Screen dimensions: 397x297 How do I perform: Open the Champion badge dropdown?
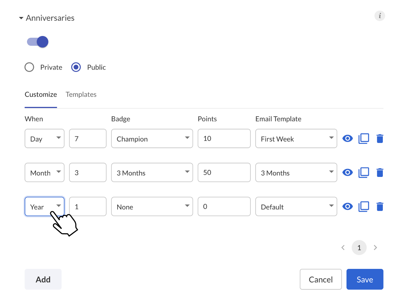pyautogui.click(x=152, y=138)
